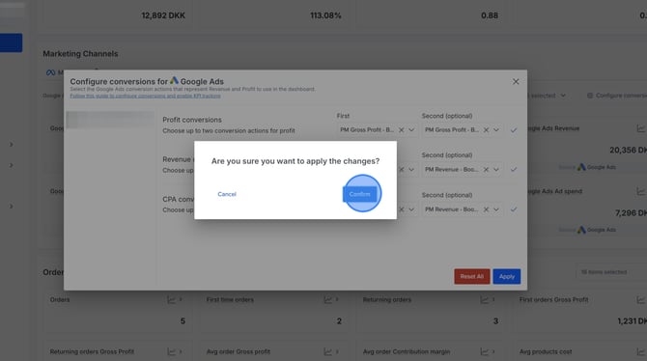Click the checkmark beside Revenue conversions row
This screenshot has height=361, width=647.
pos(514,170)
